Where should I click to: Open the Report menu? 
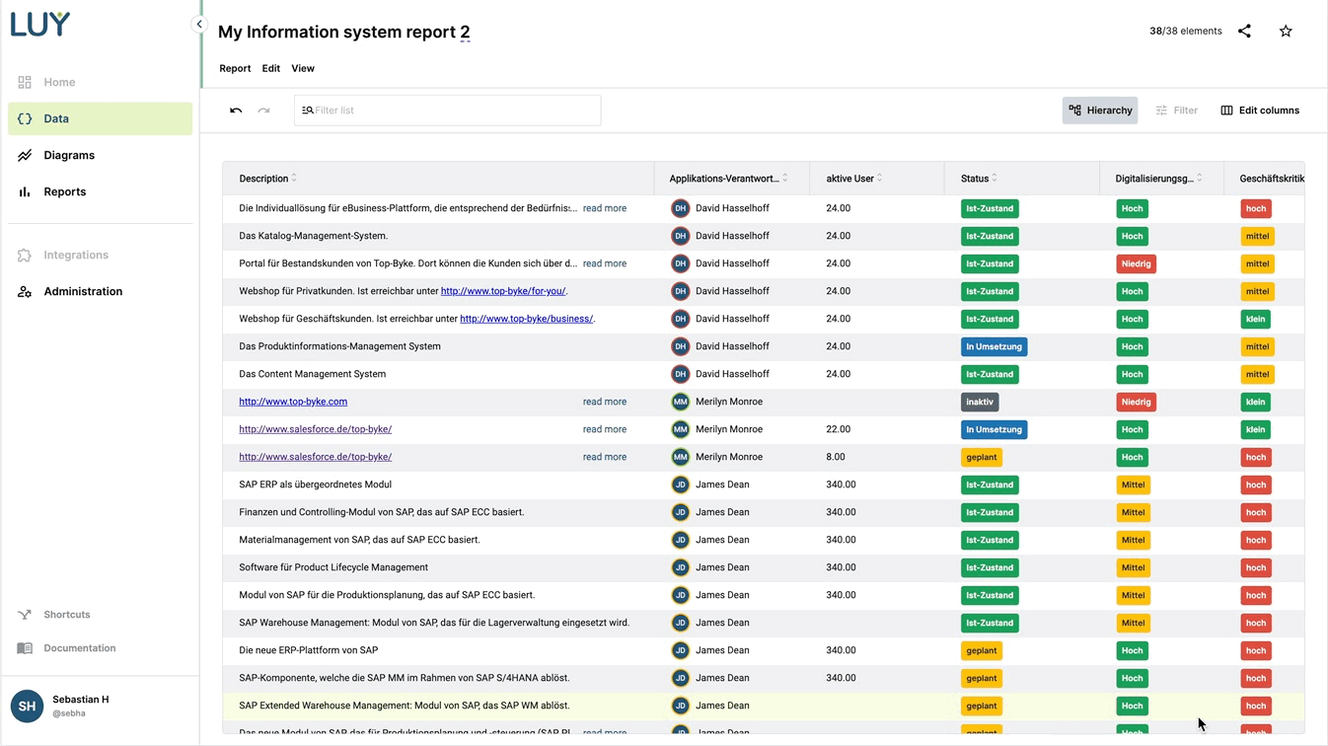pos(235,68)
